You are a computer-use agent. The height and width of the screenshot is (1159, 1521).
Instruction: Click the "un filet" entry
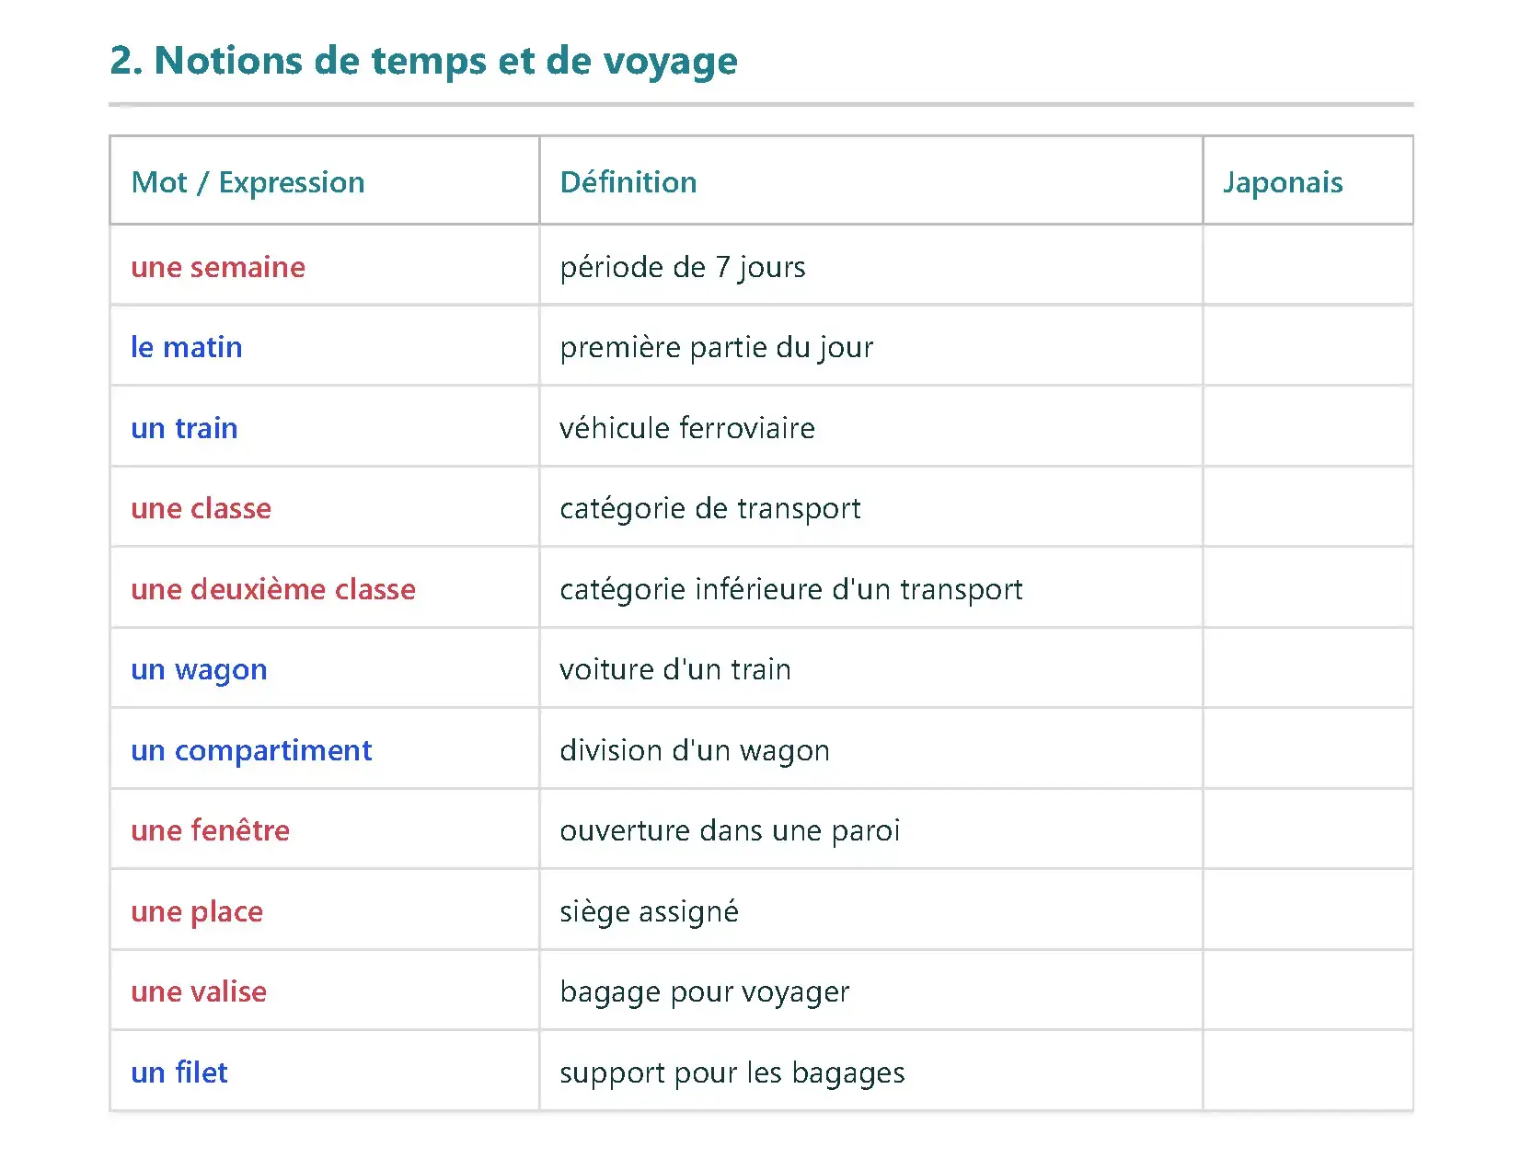pyautogui.click(x=179, y=1072)
